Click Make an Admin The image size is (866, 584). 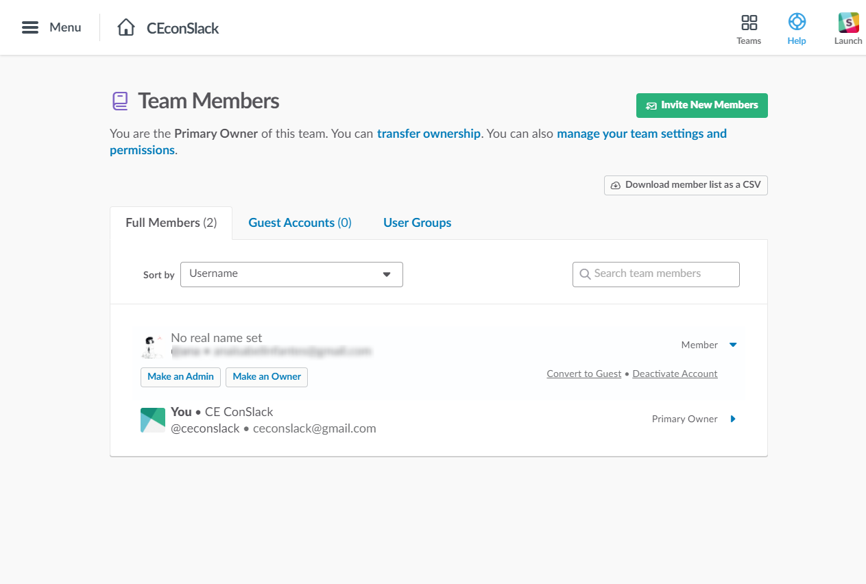point(181,377)
